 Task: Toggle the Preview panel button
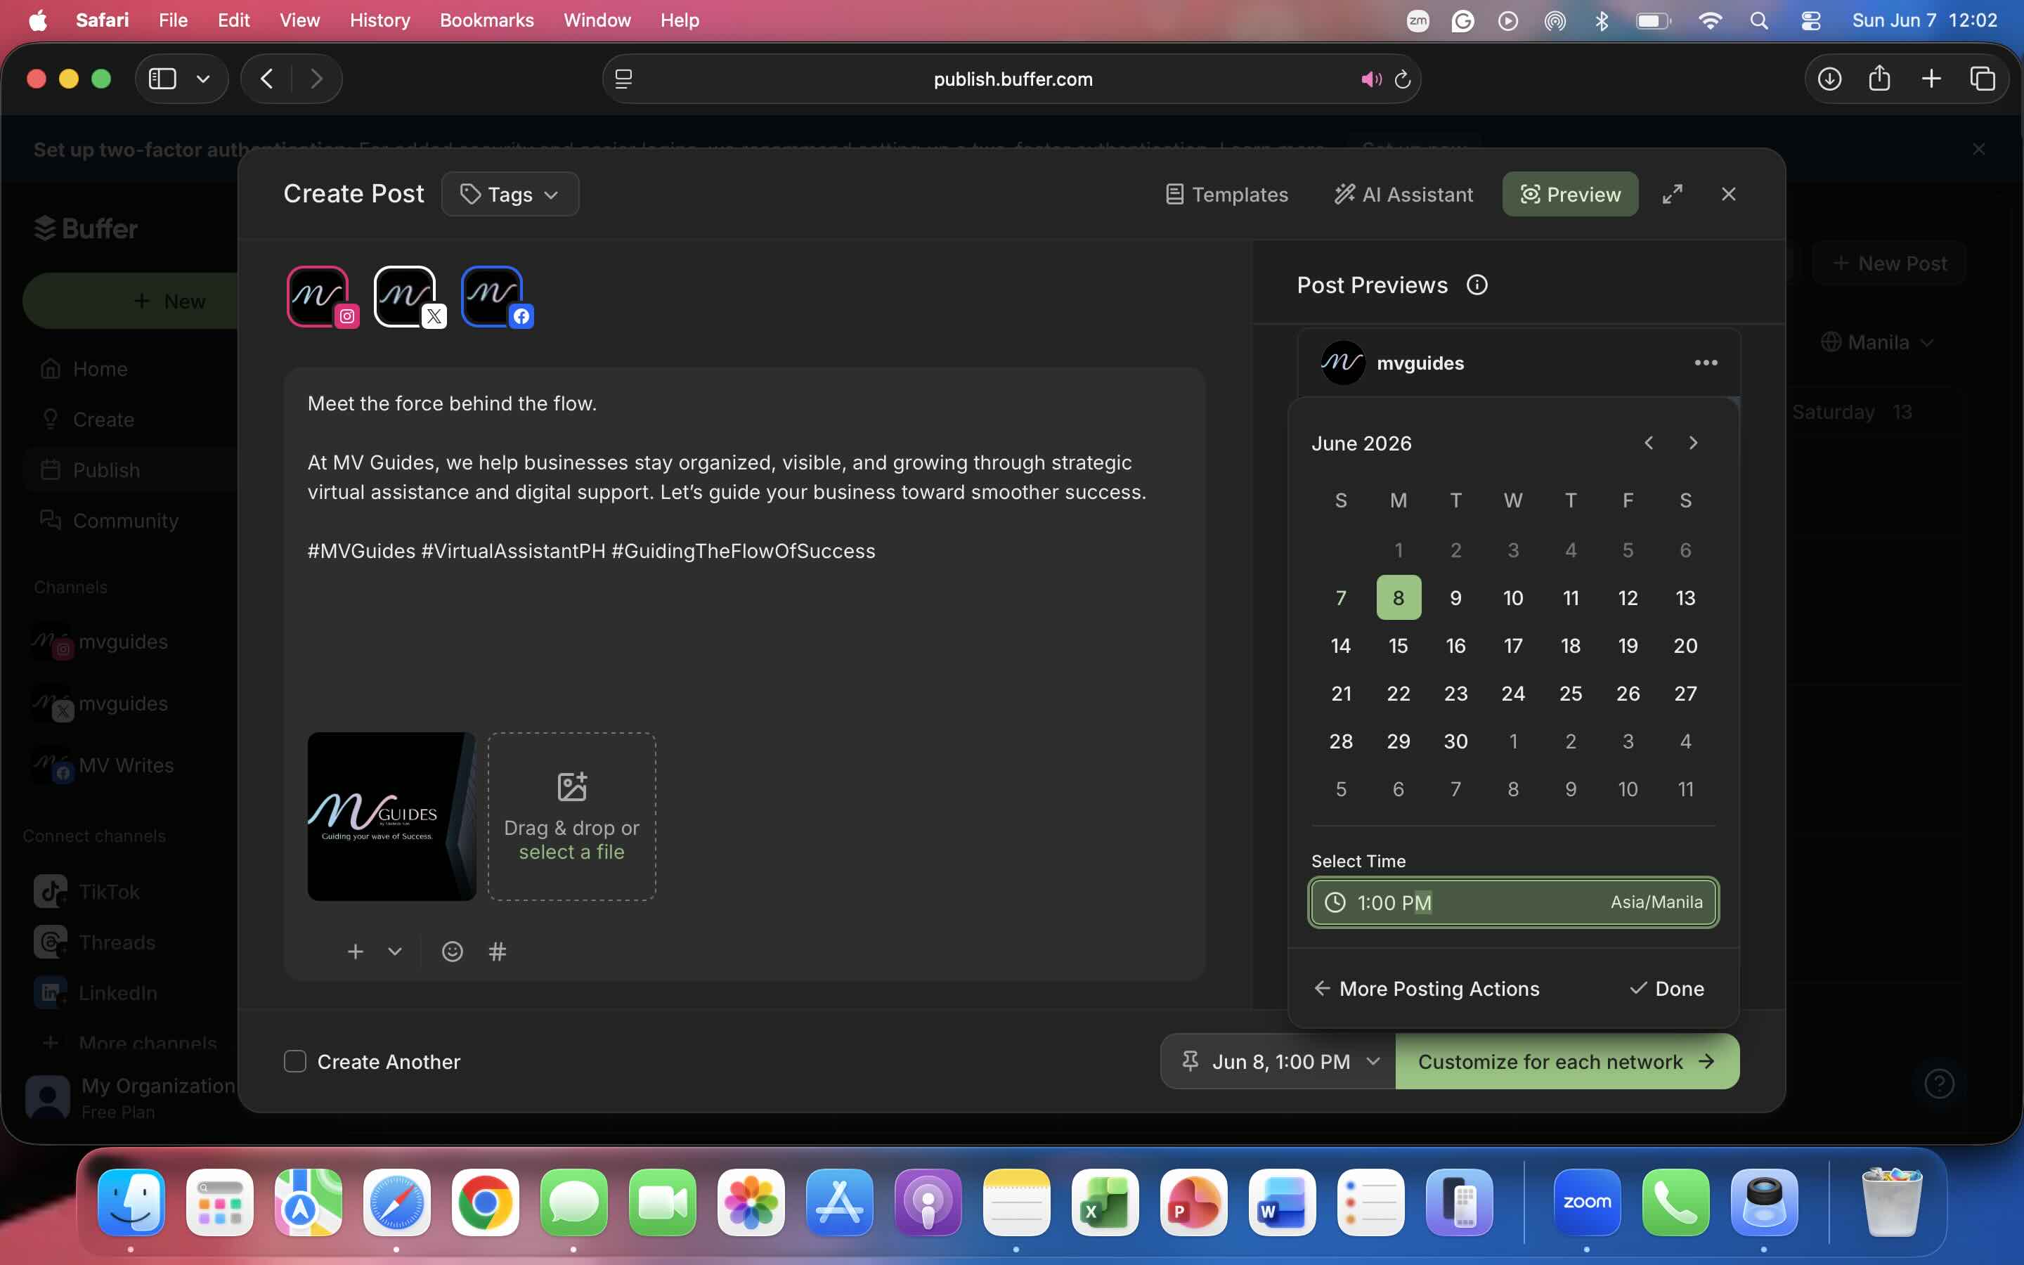point(1570,194)
